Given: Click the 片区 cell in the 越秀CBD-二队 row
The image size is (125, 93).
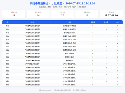Looking at the screenshot, I should point(32,57).
